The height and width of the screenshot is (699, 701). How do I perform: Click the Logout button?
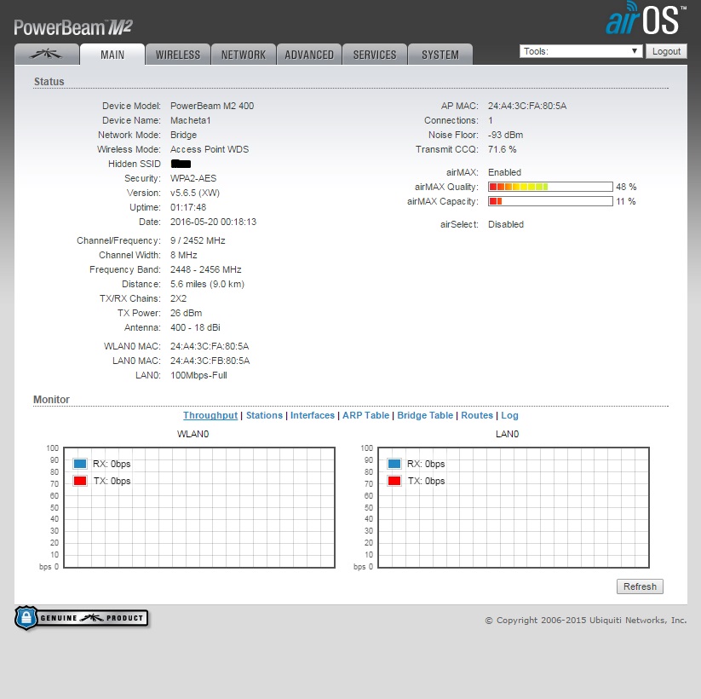pos(666,51)
